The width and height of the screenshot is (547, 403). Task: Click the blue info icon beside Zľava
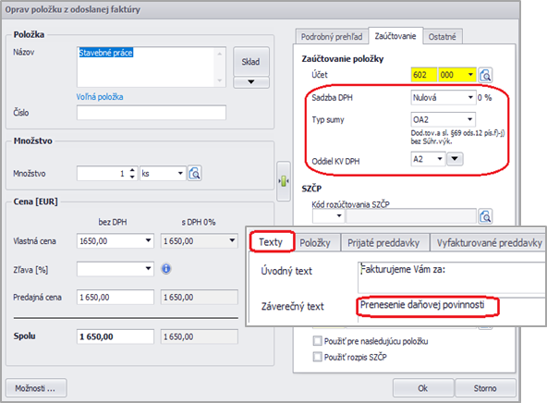point(166,269)
